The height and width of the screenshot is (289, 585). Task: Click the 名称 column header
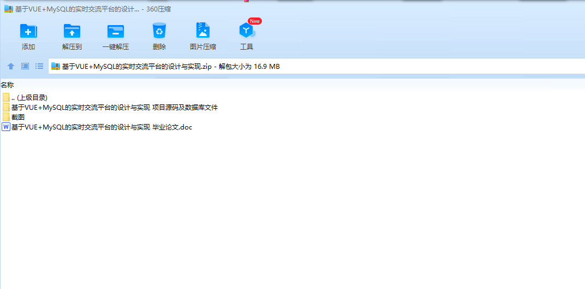click(x=7, y=85)
